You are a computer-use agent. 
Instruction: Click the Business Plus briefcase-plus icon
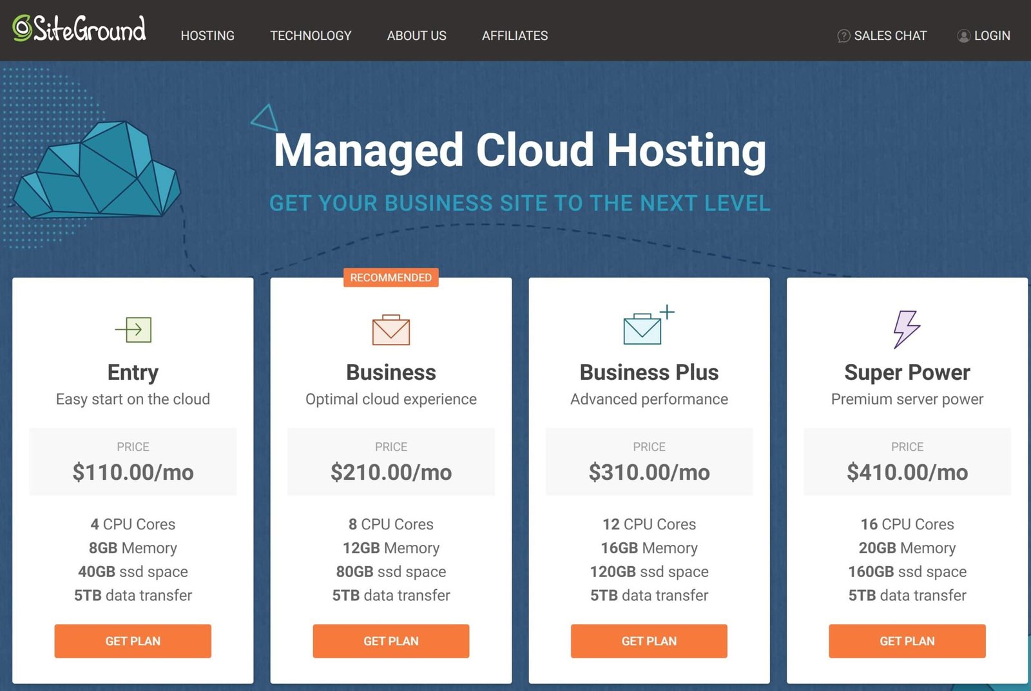tap(649, 325)
